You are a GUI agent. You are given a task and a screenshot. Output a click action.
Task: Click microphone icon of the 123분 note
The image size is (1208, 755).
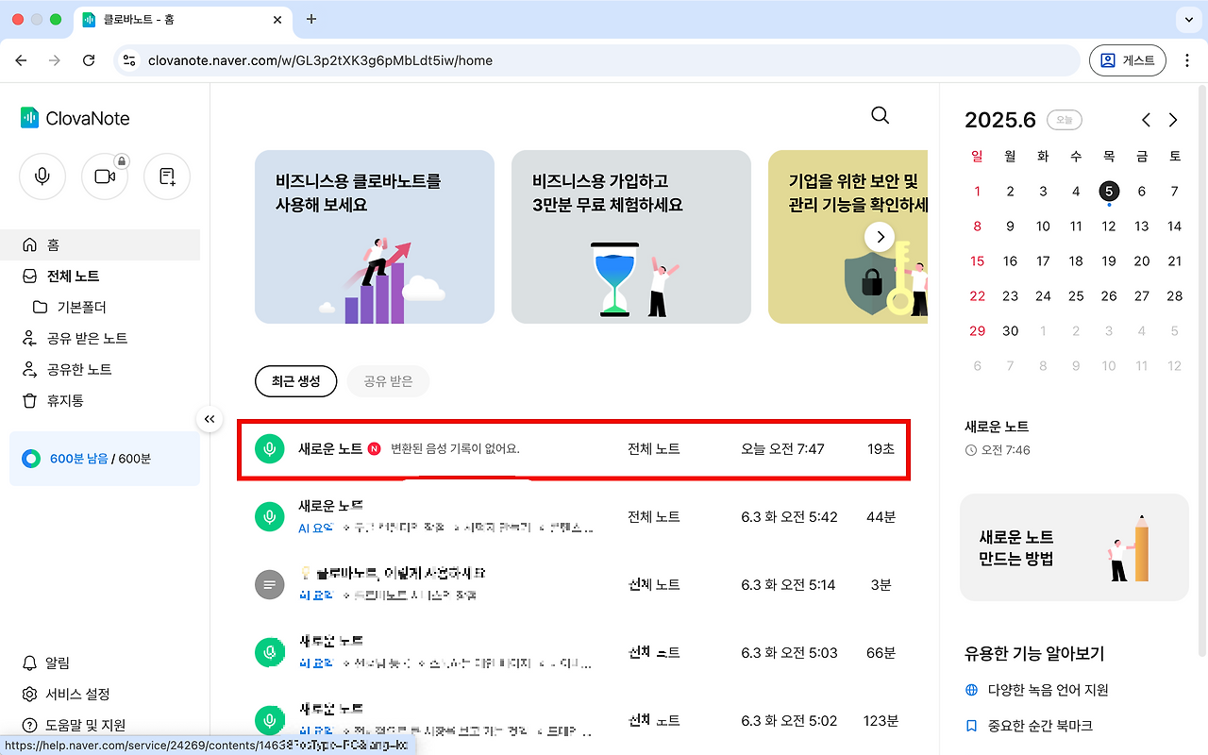270,721
